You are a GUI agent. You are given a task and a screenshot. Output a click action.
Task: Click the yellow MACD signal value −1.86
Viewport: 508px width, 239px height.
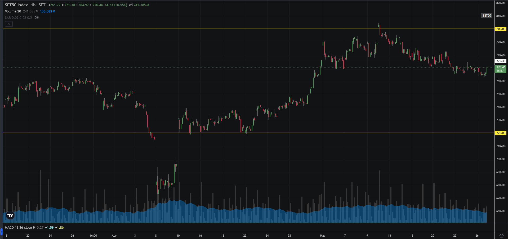(59, 228)
